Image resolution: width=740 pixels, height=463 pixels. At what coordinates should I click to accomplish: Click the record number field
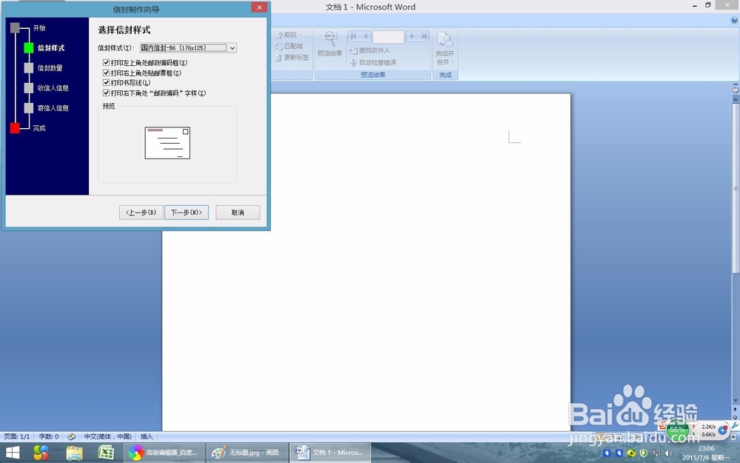point(388,36)
